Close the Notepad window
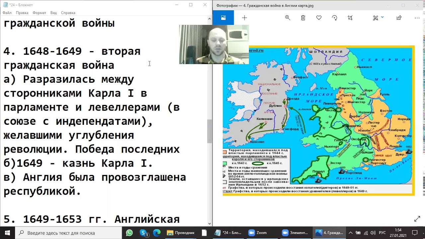425x239 pixels. tap(205, 5)
